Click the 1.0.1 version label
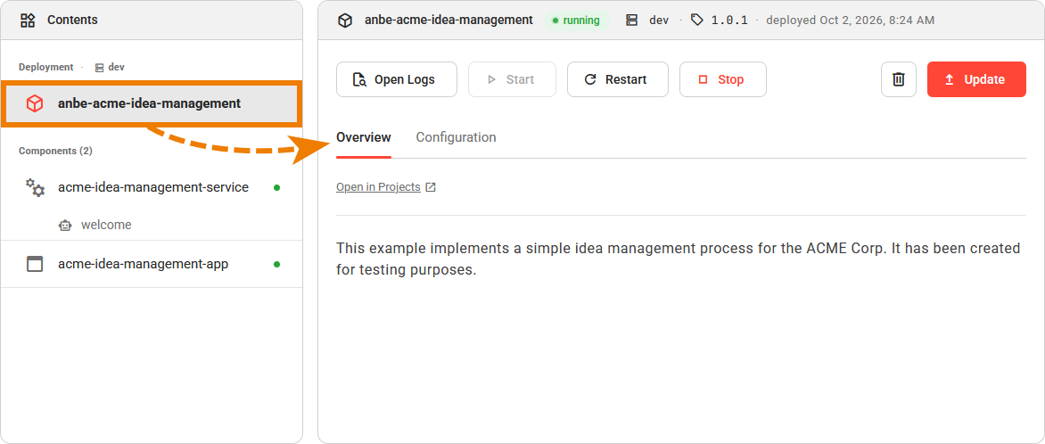 coord(729,21)
